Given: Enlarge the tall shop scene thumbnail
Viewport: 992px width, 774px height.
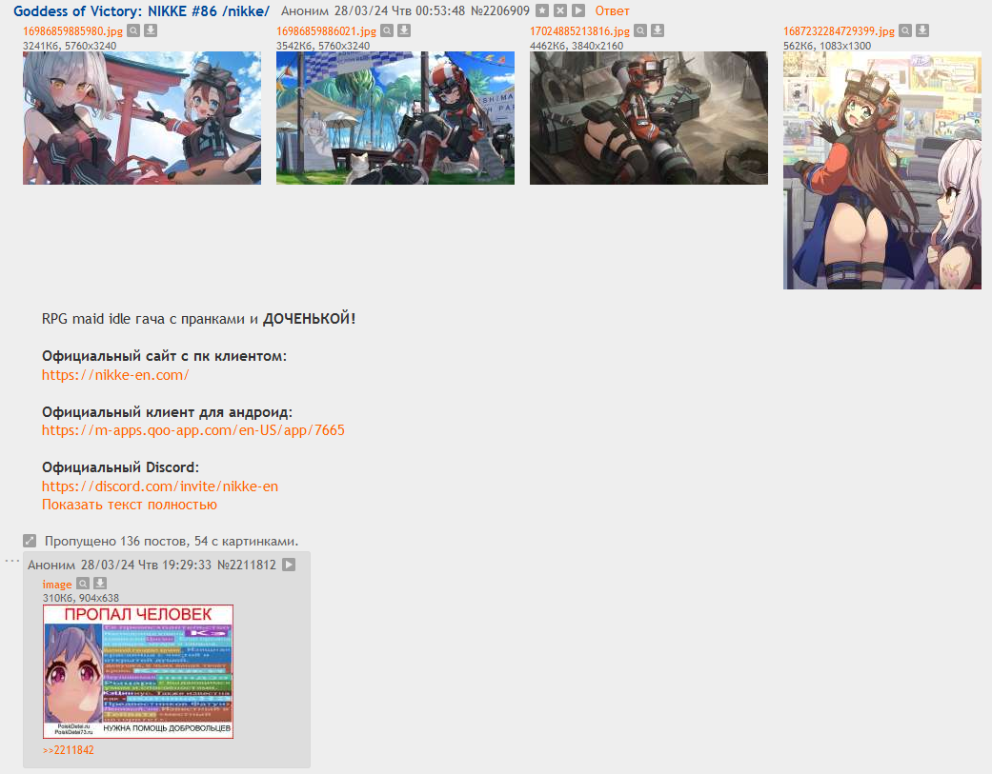Looking at the screenshot, I should pyautogui.click(x=882, y=170).
